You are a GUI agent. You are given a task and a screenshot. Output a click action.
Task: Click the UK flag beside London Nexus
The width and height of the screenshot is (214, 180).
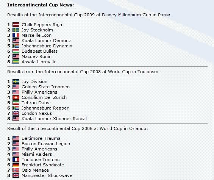pyautogui.click(x=16, y=113)
